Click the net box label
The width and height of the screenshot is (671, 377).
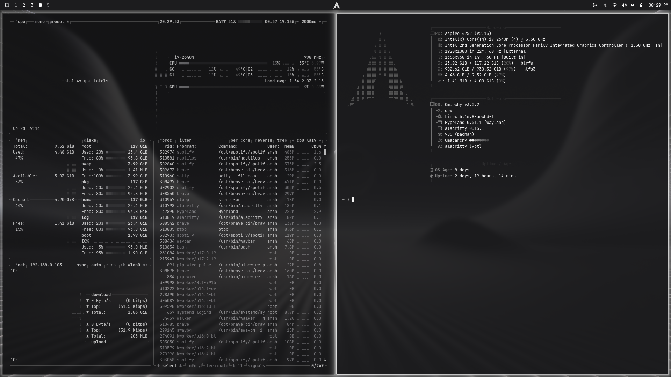click(x=21, y=265)
